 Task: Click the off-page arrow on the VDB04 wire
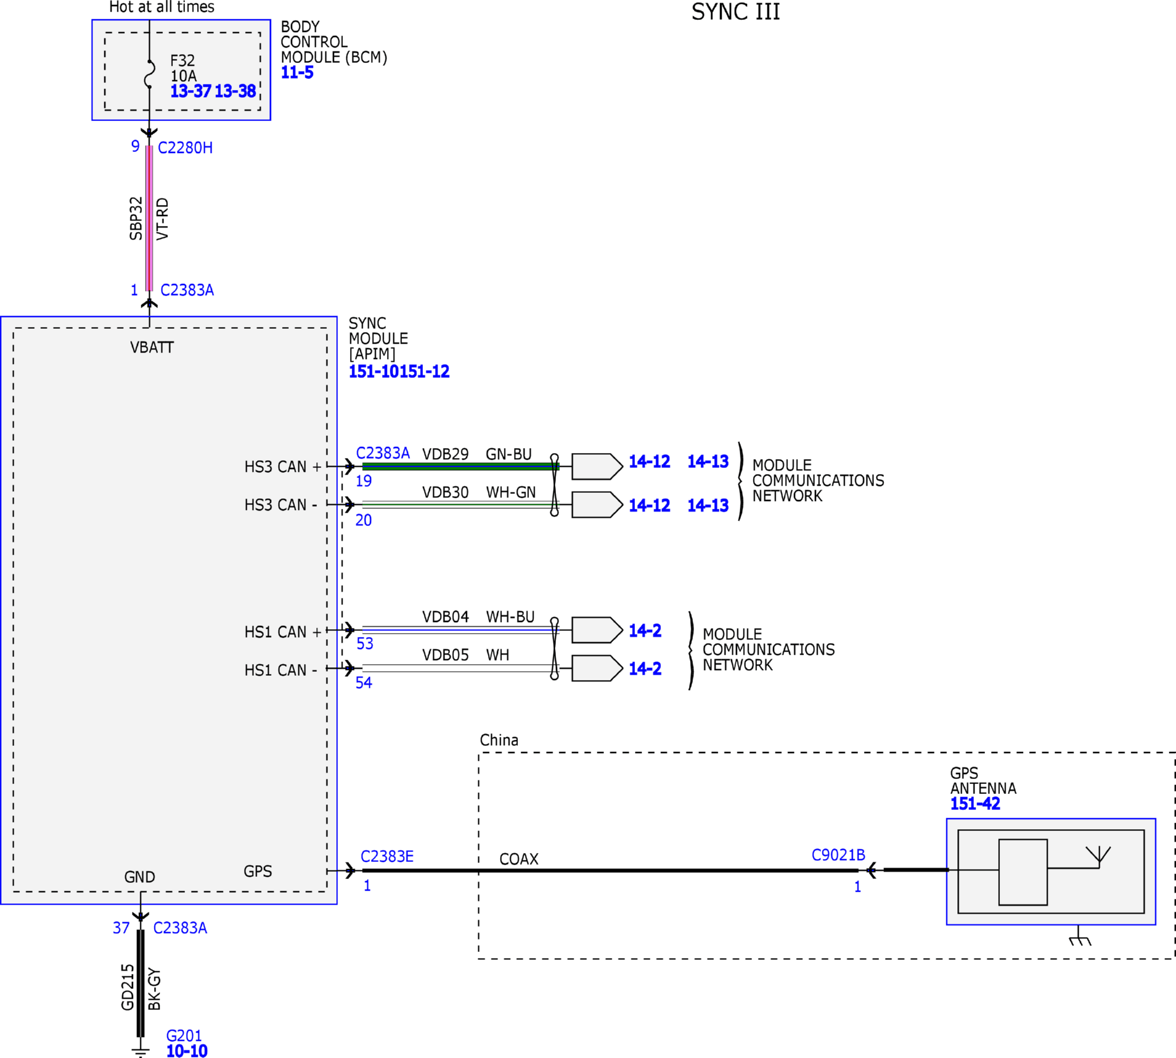(x=597, y=630)
